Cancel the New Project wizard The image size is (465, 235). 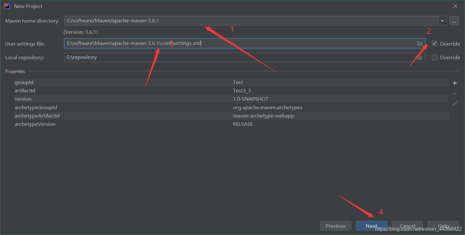coord(407,226)
